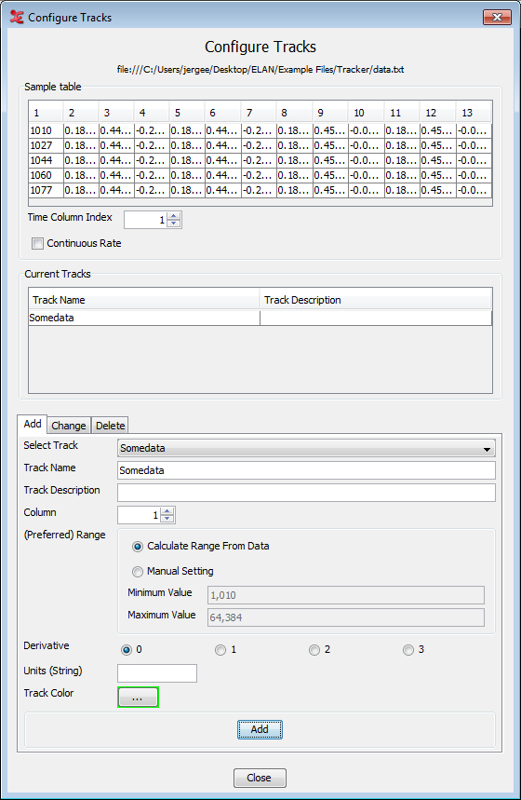Image resolution: width=521 pixels, height=800 pixels.
Task: Switch to the Change tab
Action: click(68, 426)
